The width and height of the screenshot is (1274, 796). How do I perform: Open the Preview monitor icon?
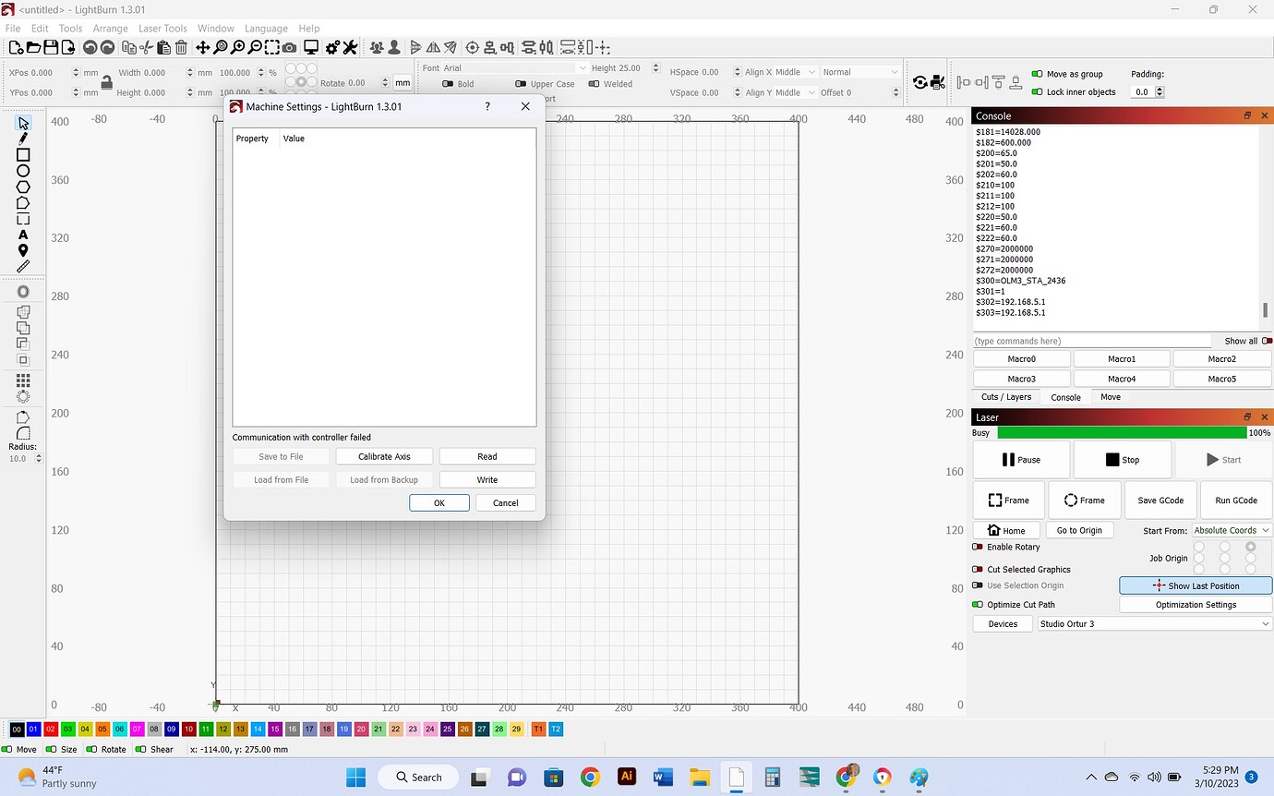[311, 48]
